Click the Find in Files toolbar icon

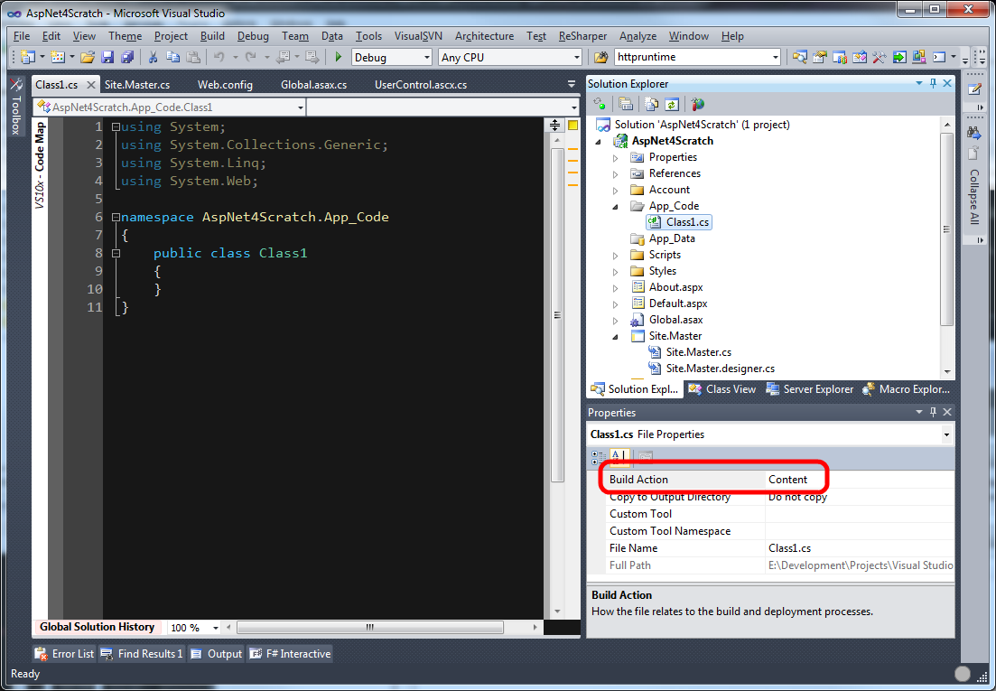[799, 57]
